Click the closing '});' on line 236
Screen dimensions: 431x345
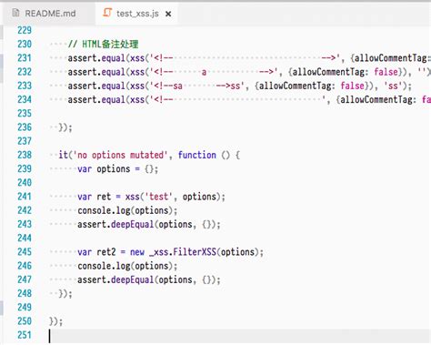[x=65, y=127]
